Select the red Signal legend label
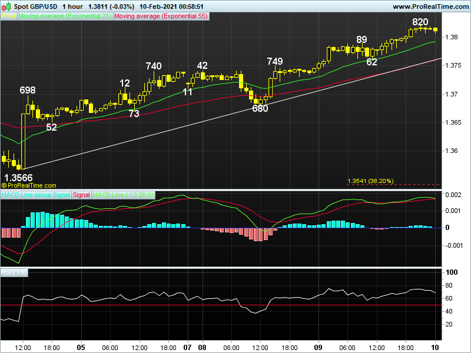 click(82, 194)
